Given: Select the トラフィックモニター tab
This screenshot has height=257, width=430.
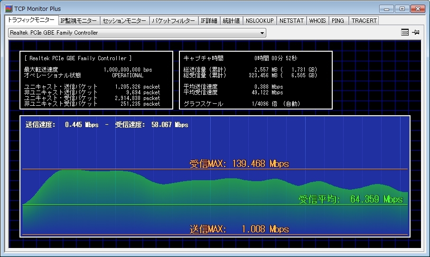Looking at the screenshot, I should [x=30, y=20].
